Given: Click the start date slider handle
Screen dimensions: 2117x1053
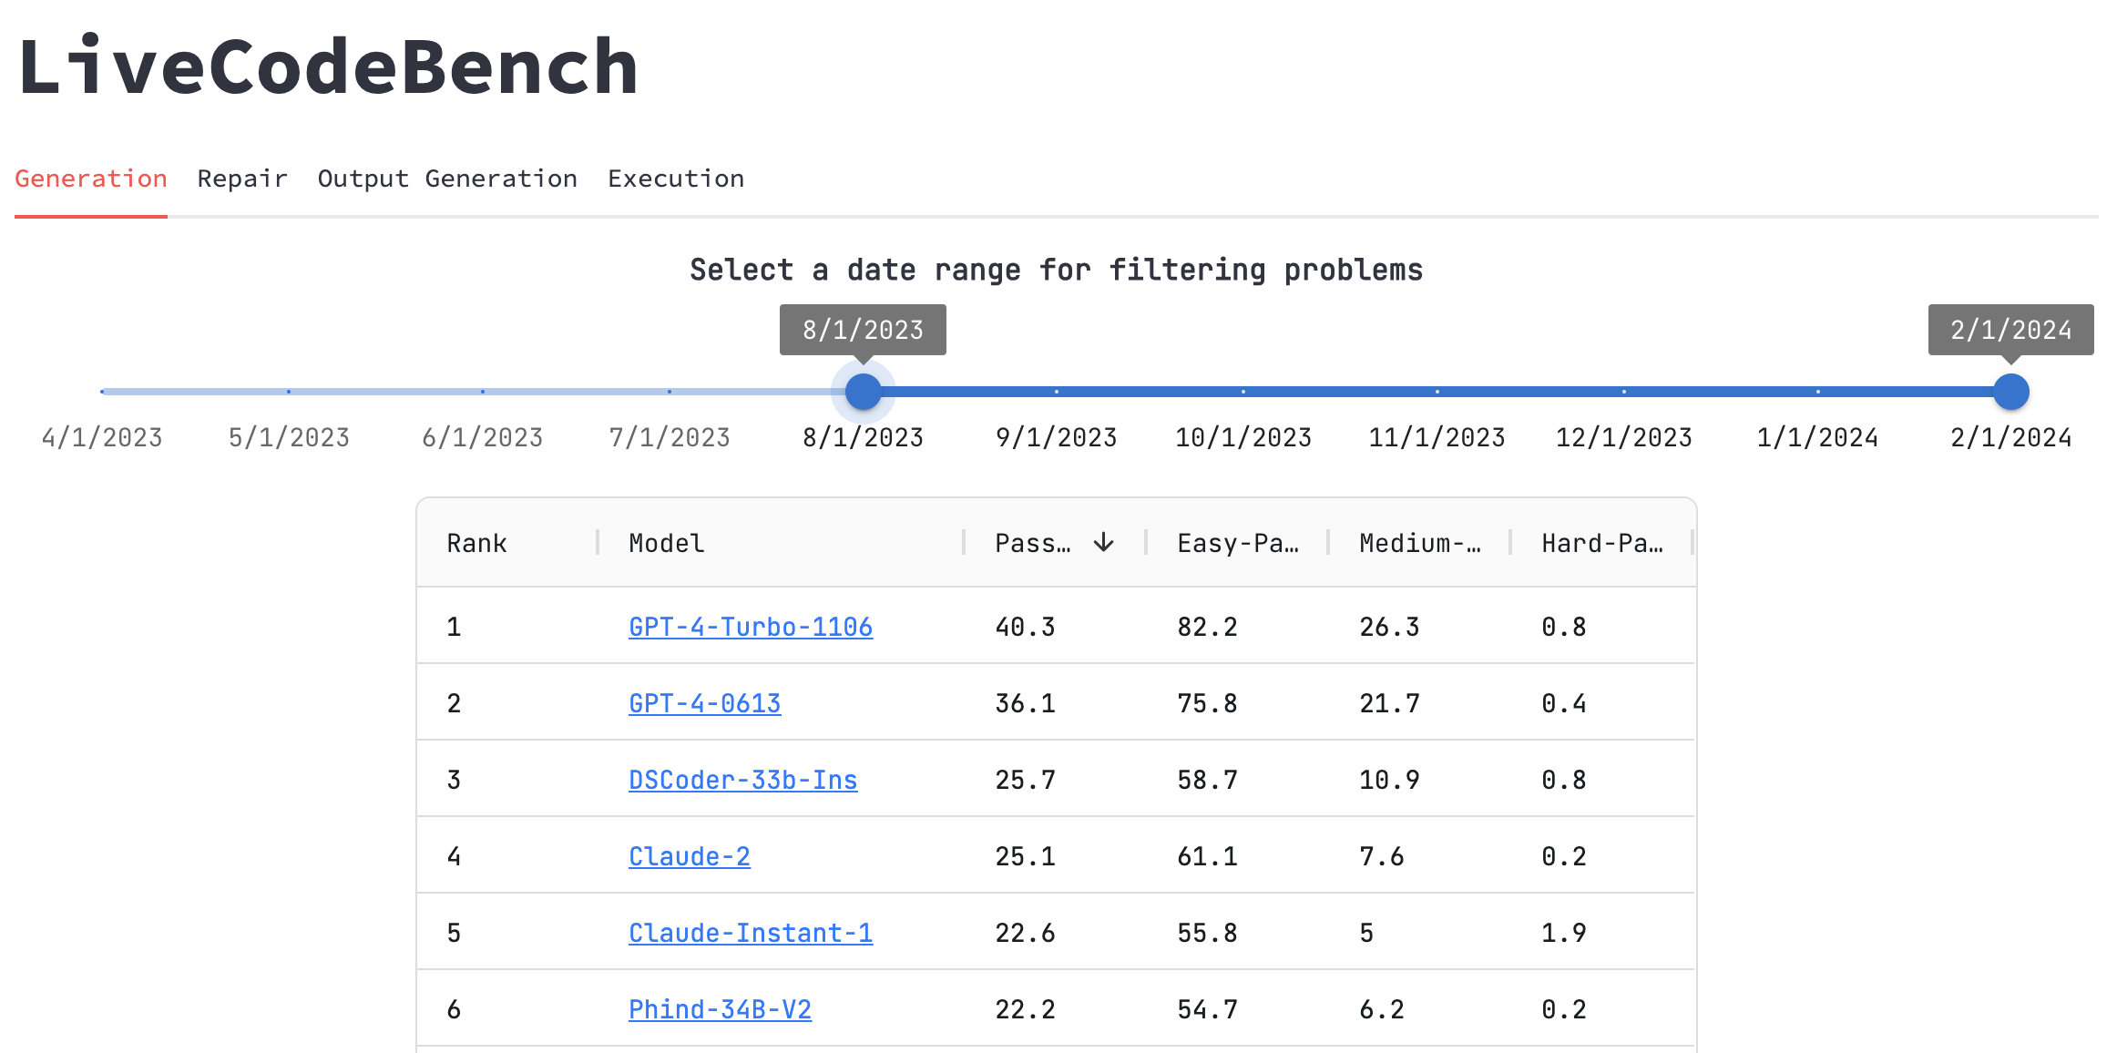Looking at the screenshot, I should [x=863, y=392].
